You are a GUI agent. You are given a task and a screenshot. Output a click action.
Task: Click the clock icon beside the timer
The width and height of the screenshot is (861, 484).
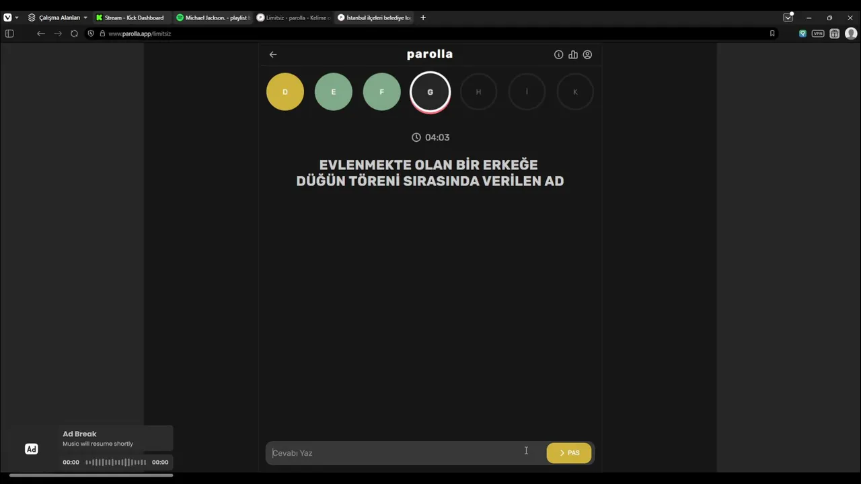coord(416,137)
